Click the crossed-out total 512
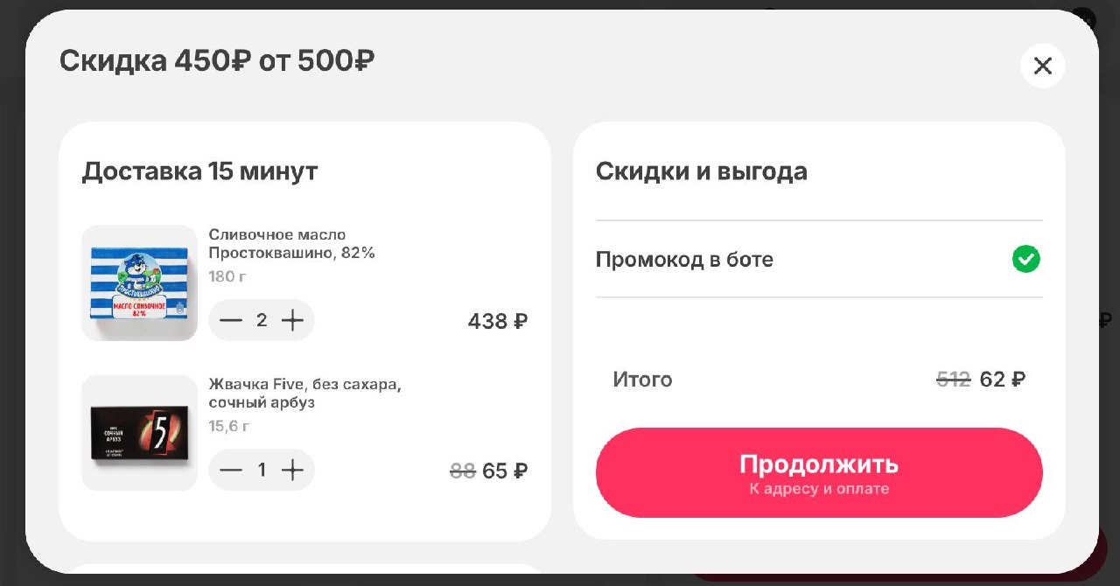Screen dimensions: 1120x586 [x=953, y=380]
